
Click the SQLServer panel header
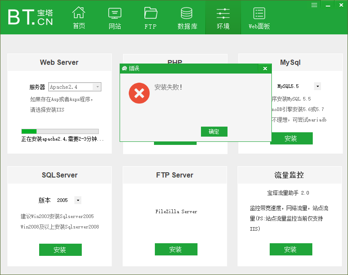60,175
